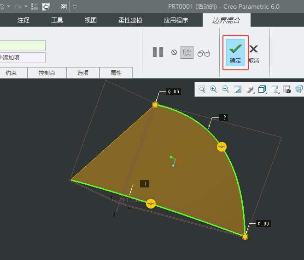Screen dimensions: 304x260
Task: Click the Refit zoom icon in graphics toolbar
Action: click(202, 89)
